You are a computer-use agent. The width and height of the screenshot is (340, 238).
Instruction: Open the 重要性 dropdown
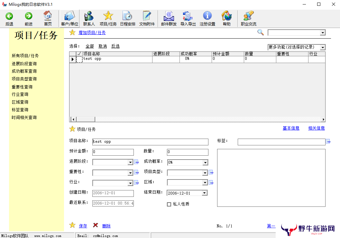pos(130,173)
